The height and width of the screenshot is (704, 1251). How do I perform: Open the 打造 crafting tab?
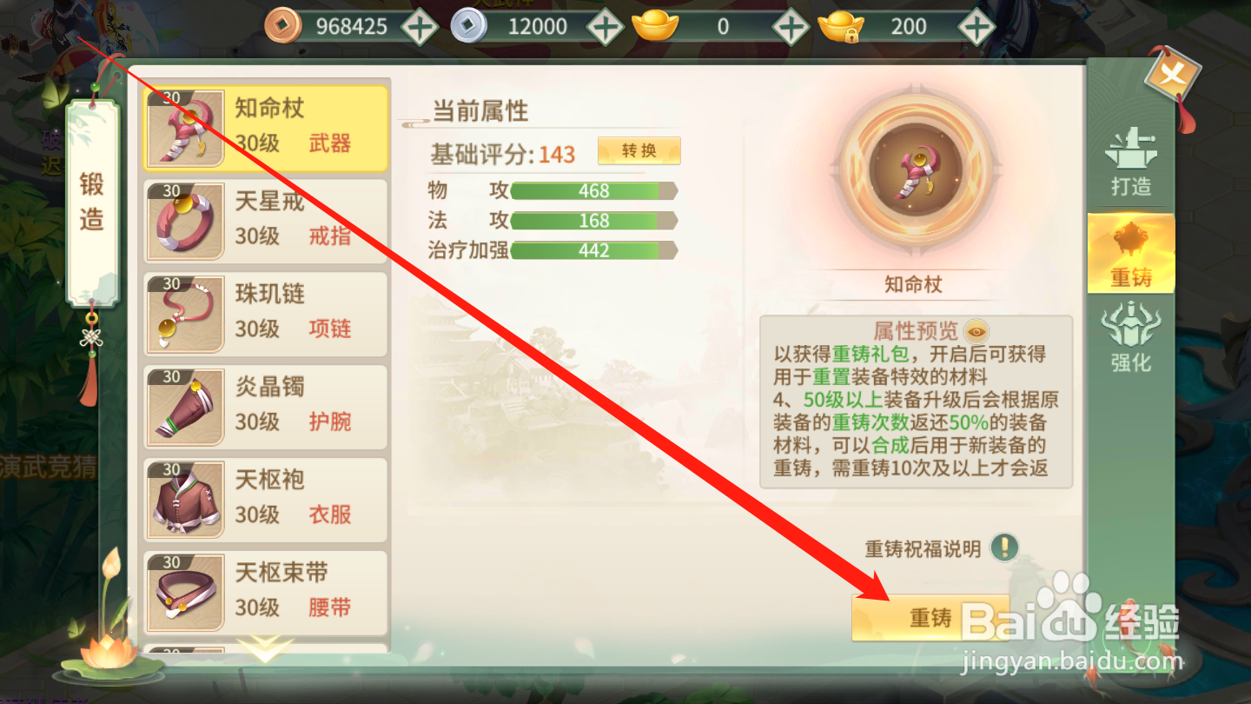click(1130, 162)
